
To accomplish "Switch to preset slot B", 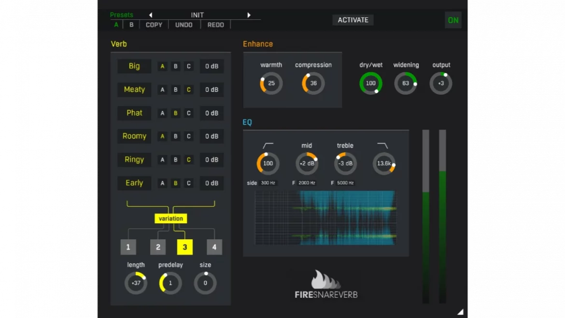I will [x=131, y=25].
